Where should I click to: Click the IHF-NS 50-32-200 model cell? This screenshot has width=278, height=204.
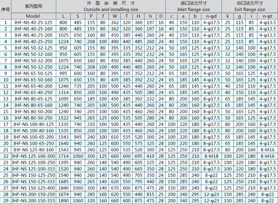coord(33,60)
